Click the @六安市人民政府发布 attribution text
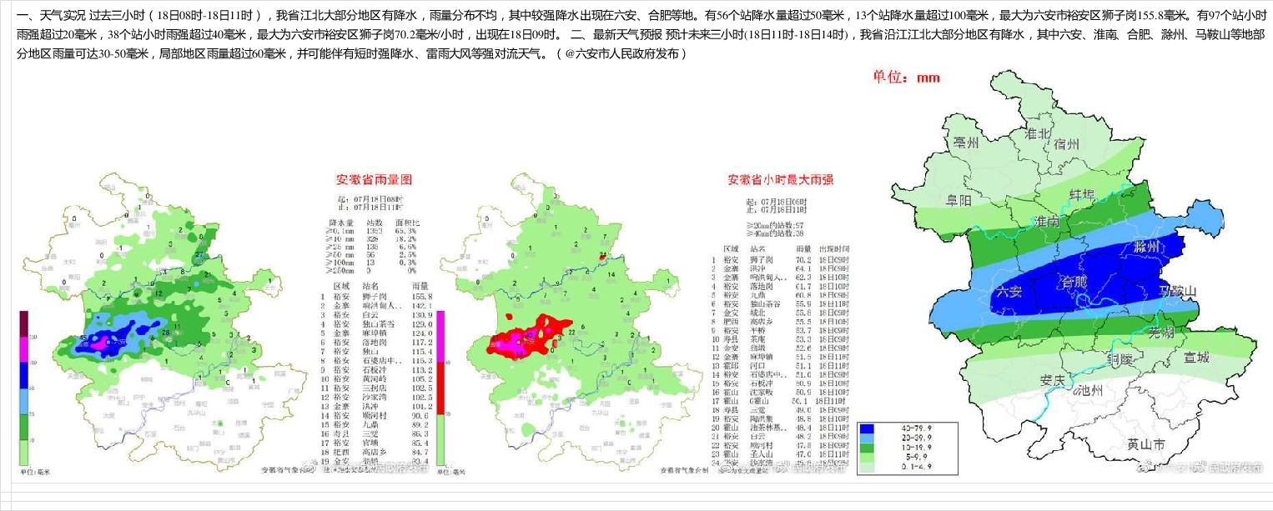The width and height of the screenshot is (1273, 511). point(621,53)
